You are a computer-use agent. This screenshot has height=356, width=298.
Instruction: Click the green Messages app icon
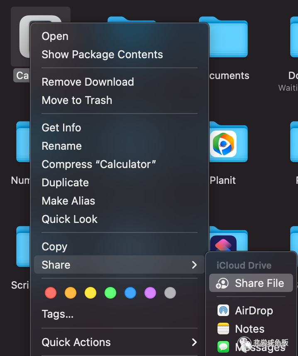(x=223, y=347)
